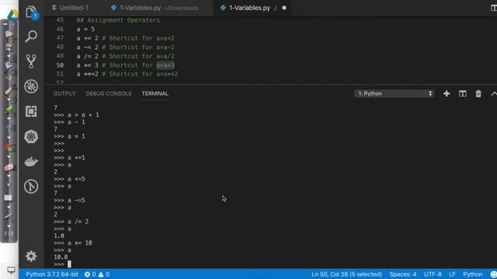Open the 1-Variables.py ~/Downloads tab
Screen dimensions: 497x279
155,8
